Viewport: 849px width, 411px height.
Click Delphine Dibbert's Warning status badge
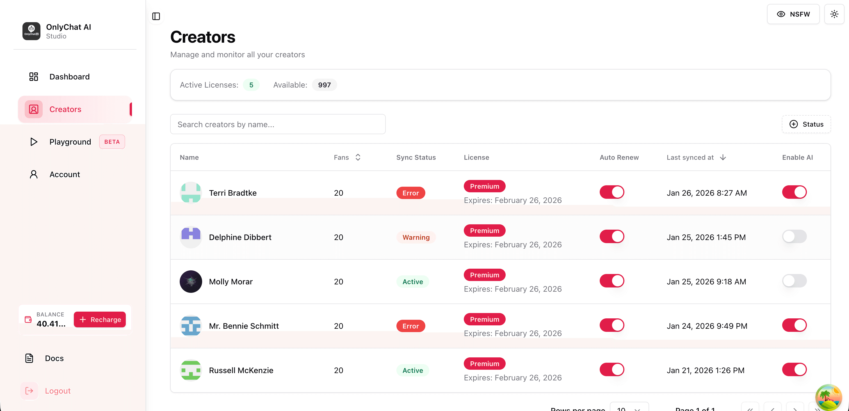tap(416, 237)
